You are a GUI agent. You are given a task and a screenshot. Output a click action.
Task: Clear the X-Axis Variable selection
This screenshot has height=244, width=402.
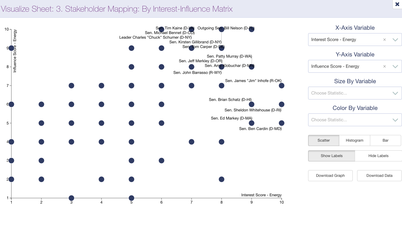(x=385, y=40)
